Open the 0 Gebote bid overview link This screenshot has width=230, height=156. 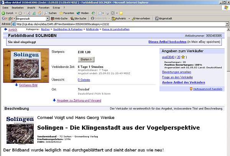click(84, 80)
